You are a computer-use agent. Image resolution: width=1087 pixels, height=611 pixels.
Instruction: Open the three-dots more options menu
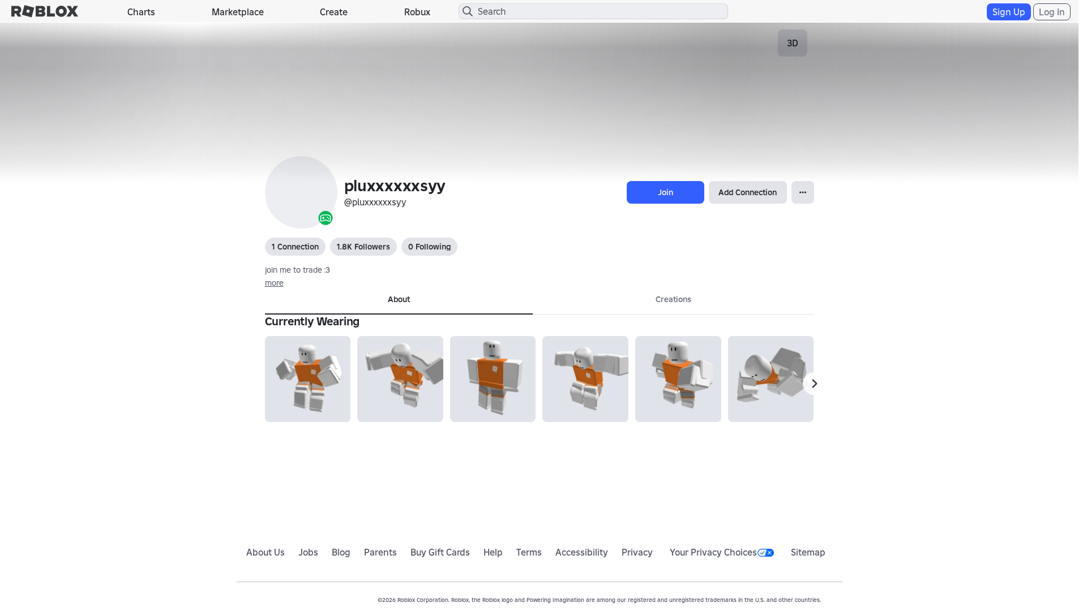pos(803,192)
